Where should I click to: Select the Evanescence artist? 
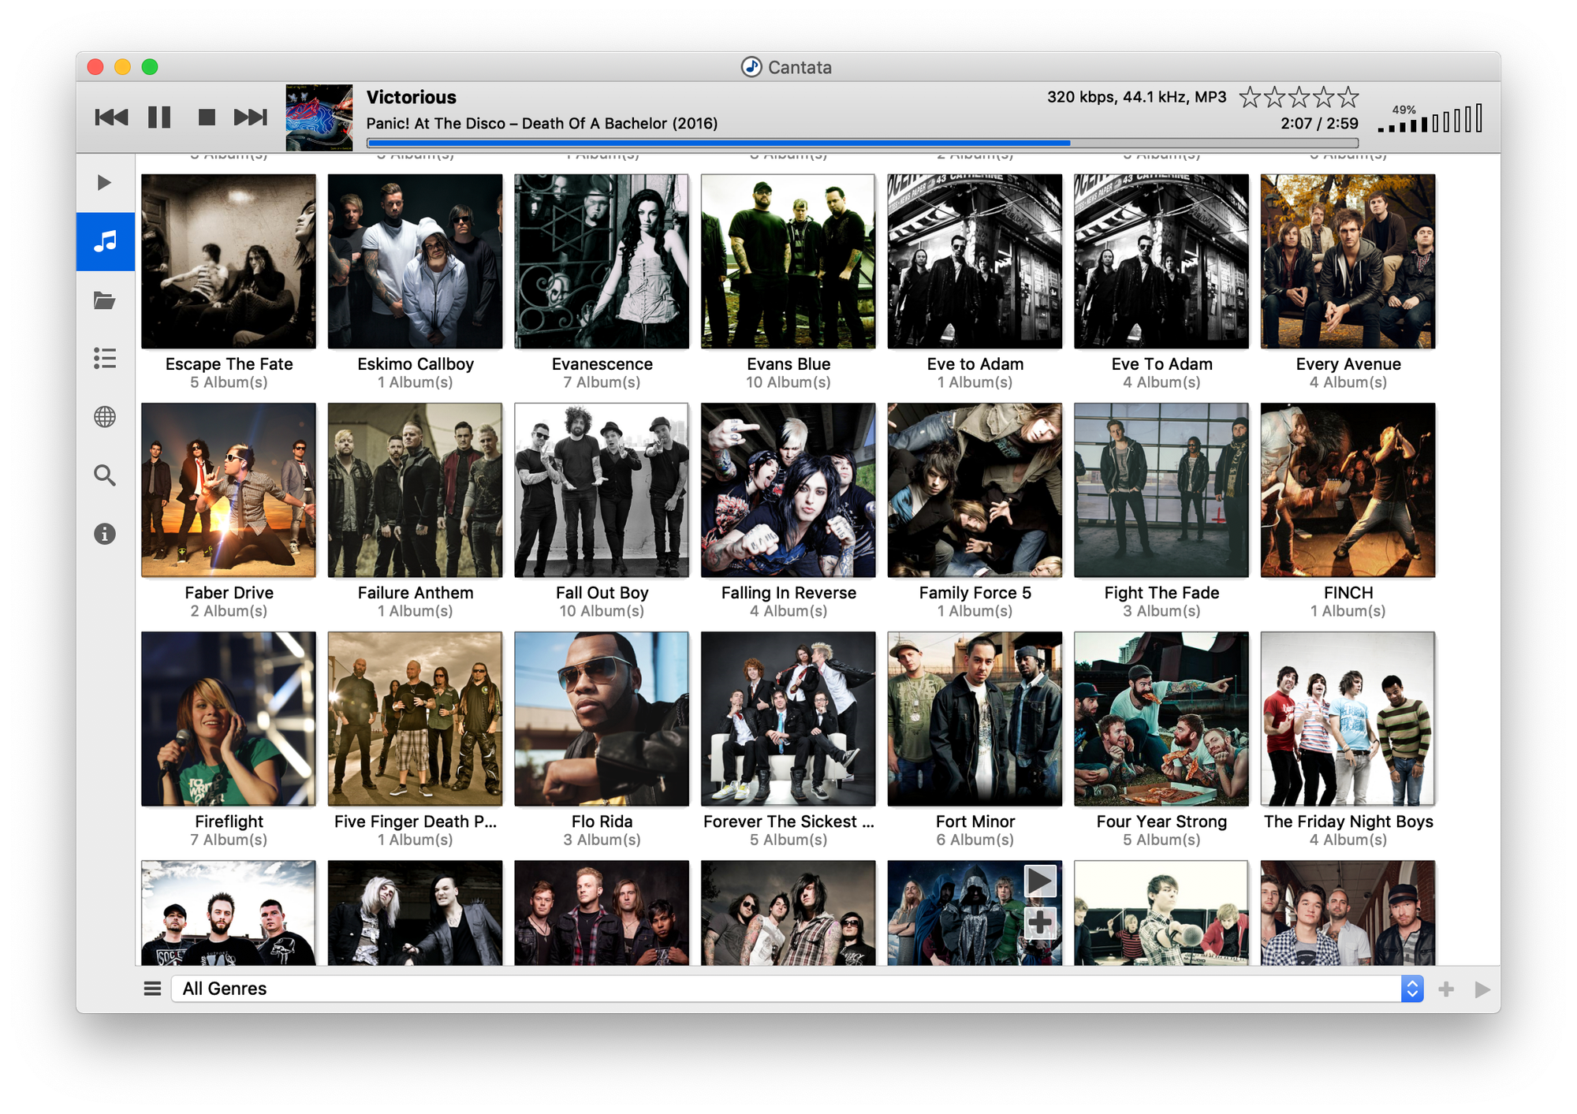coord(602,282)
